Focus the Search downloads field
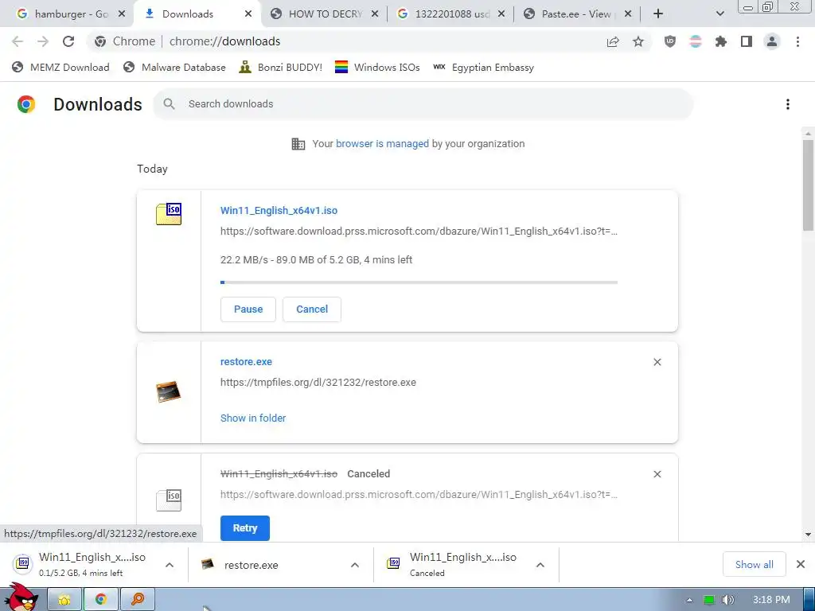This screenshot has height=611, width=815. click(423, 104)
